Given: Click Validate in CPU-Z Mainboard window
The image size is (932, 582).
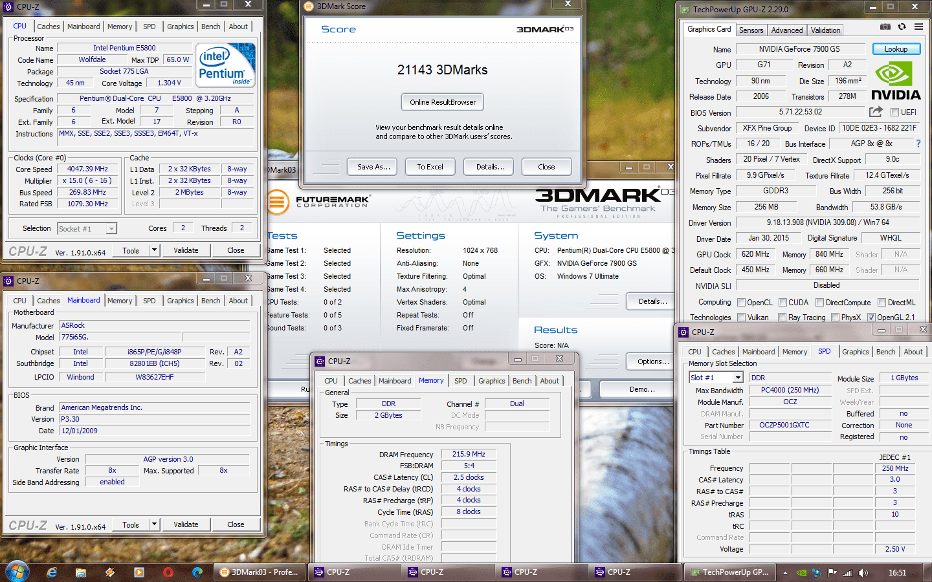Looking at the screenshot, I should click(x=186, y=524).
